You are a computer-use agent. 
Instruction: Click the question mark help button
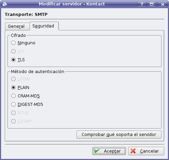tap(142, 4)
